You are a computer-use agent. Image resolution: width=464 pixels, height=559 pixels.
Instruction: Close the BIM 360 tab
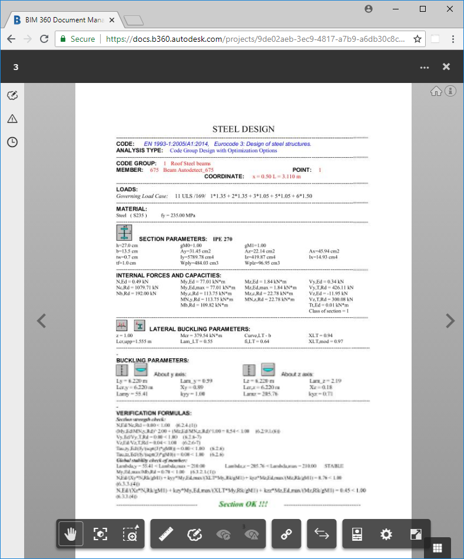point(112,20)
